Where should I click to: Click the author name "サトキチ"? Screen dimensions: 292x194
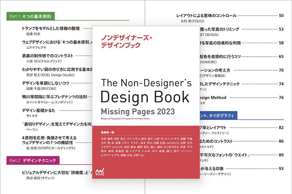pos(32,116)
